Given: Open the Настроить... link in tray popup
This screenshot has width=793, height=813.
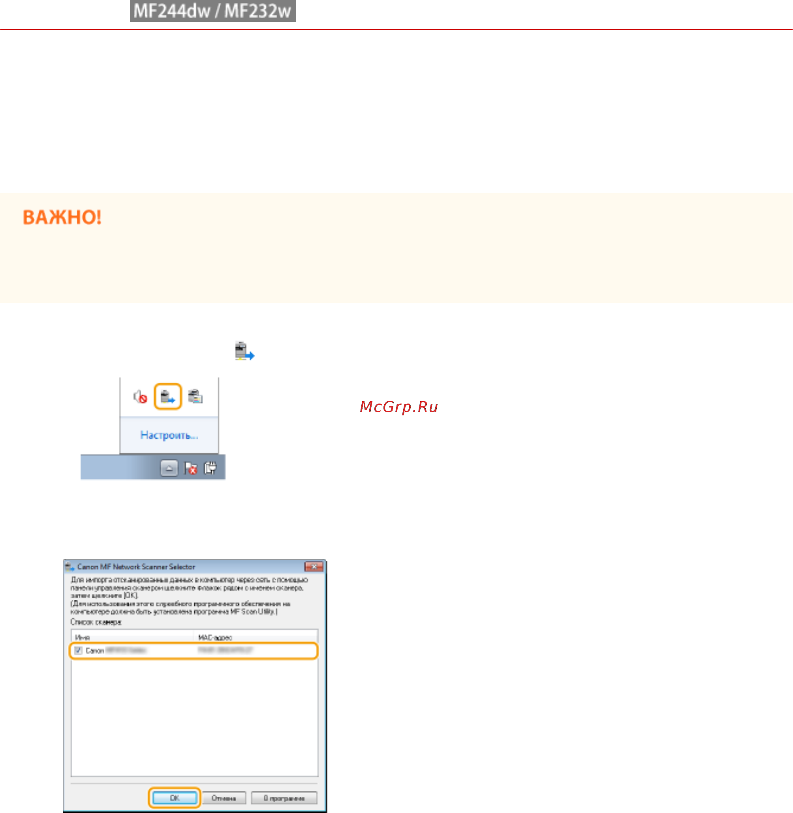Looking at the screenshot, I should click(169, 435).
